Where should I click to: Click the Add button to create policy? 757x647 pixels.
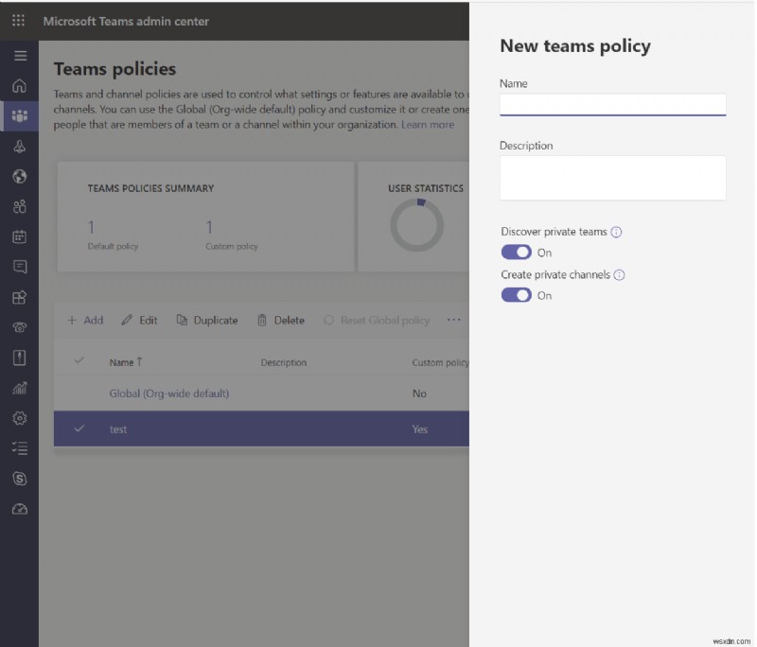(84, 320)
